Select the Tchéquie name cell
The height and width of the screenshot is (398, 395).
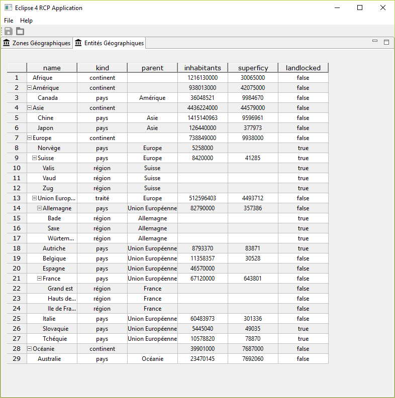52,339
